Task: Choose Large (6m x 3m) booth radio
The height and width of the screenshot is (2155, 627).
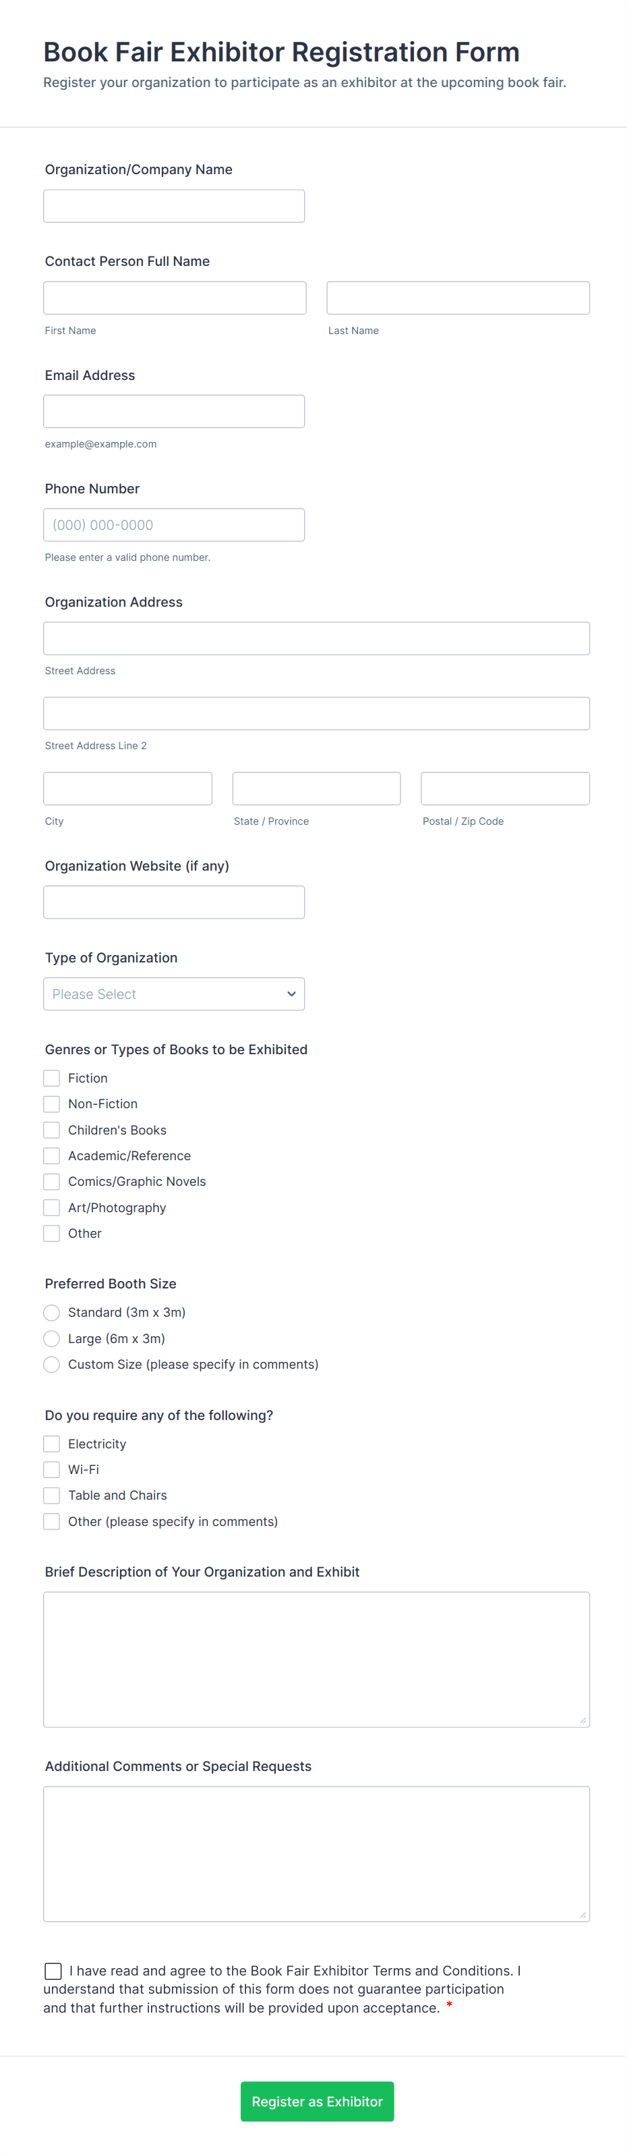Action: (52, 1338)
